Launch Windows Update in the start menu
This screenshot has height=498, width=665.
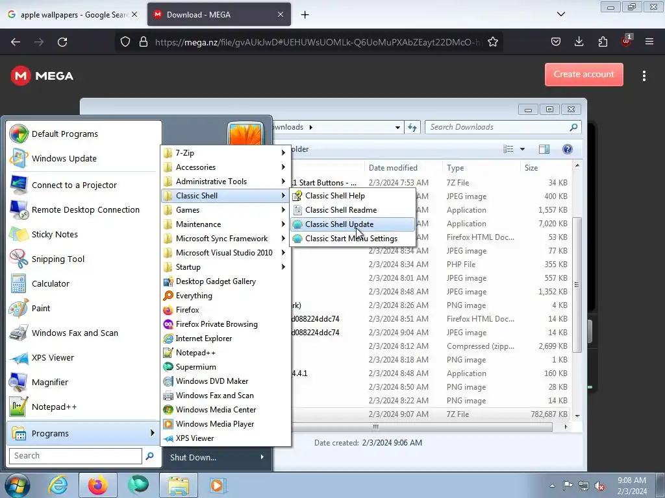pos(84,158)
